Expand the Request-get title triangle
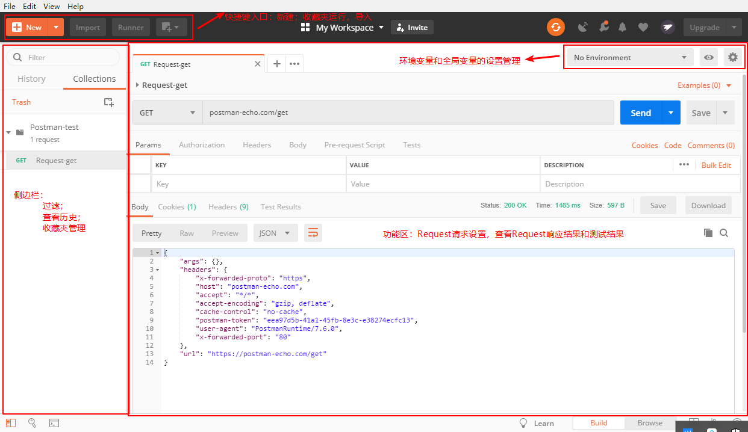 click(137, 85)
